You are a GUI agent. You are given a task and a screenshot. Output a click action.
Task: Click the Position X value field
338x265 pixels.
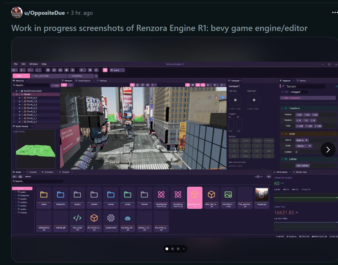pyautogui.click(x=299, y=115)
